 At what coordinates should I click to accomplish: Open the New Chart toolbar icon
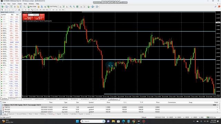click(2, 7)
